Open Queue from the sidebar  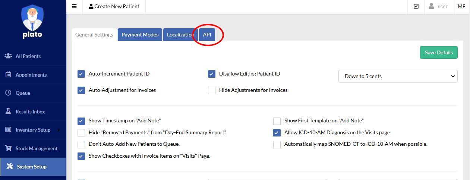(33, 93)
